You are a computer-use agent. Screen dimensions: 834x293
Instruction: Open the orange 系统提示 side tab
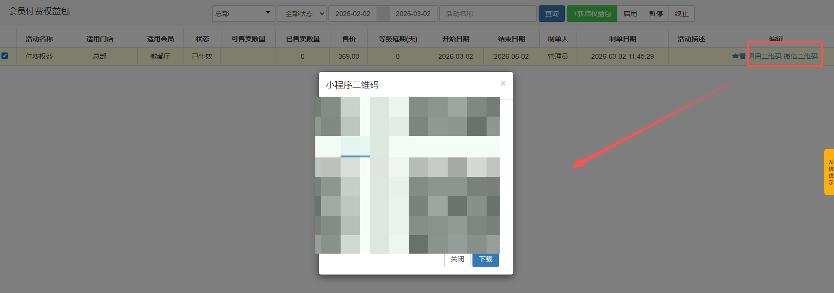829,172
